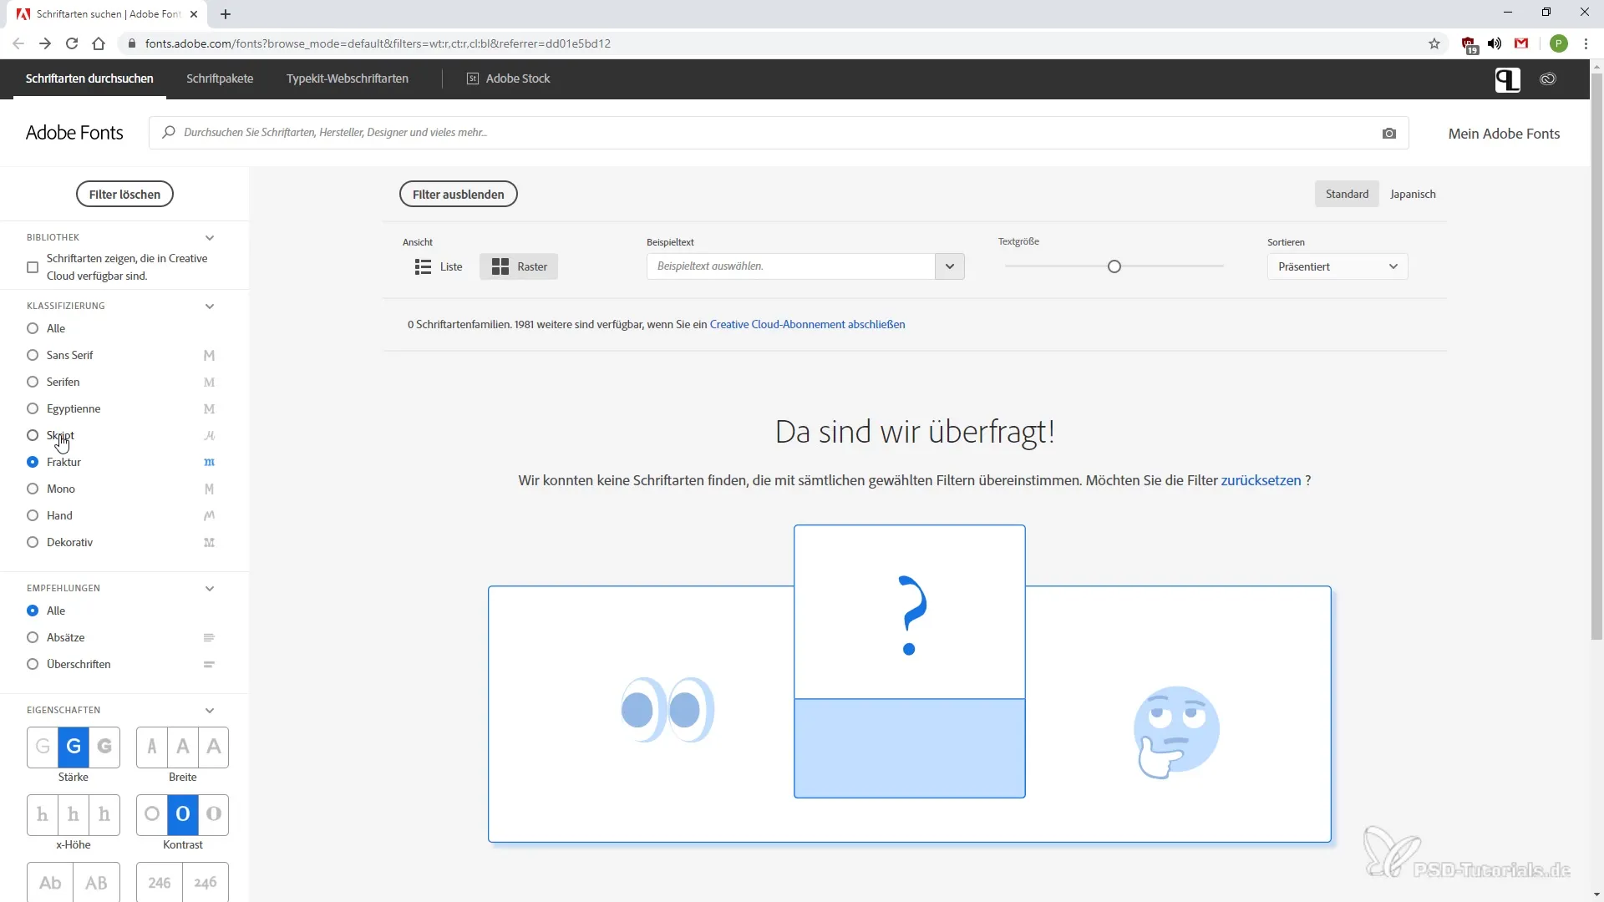Switch to Japanisch language mode
Screen dimensions: 1604x902
pos(1413,194)
